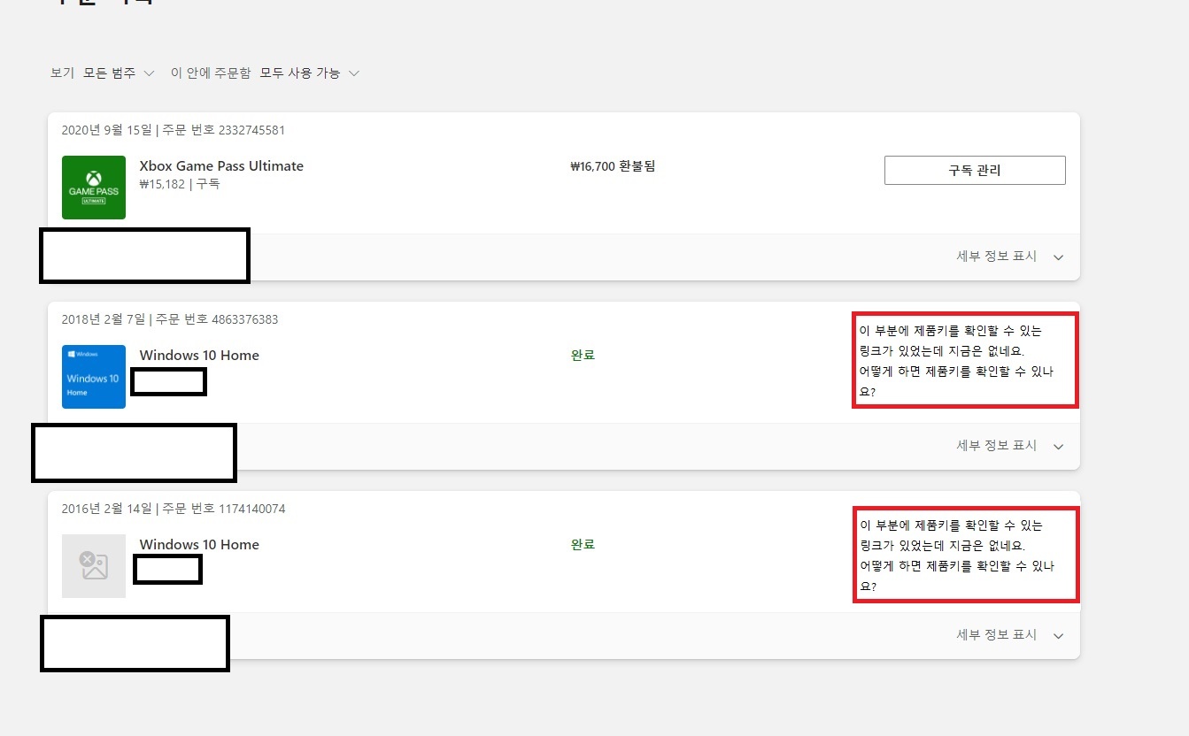Click the 보기 filter label
The width and height of the screenshot is (1189, 736).
pyautogui.click(x=62, y=73)
